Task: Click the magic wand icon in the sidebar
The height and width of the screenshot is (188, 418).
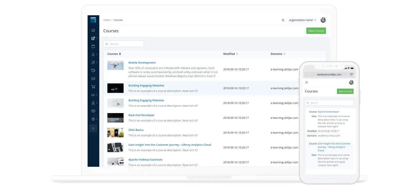Action: pos(93,62)
